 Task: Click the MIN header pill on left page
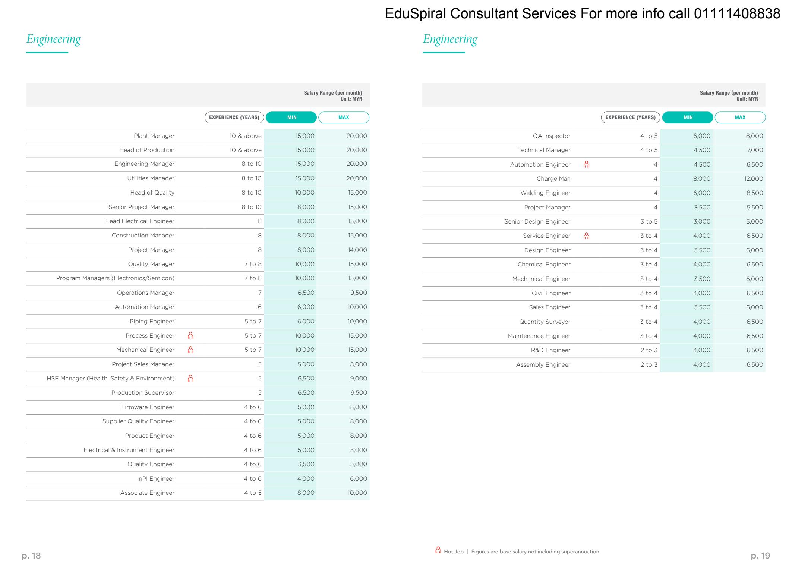(291, 117)
